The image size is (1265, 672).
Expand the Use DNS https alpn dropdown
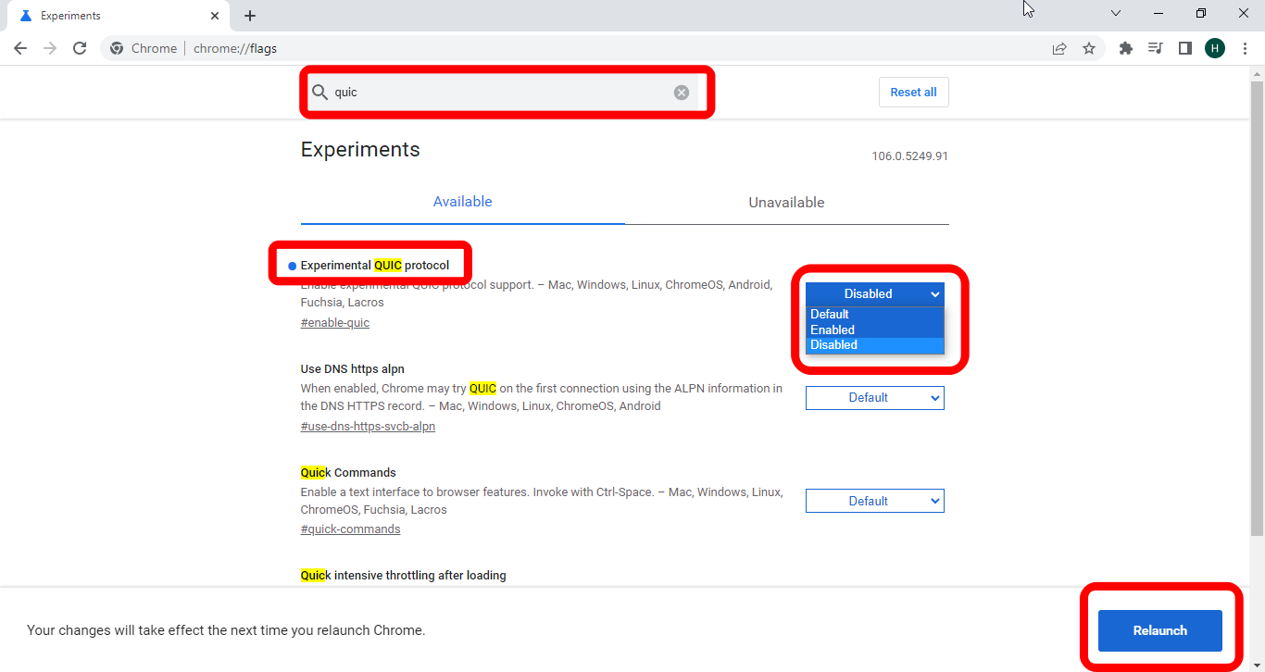874,398
